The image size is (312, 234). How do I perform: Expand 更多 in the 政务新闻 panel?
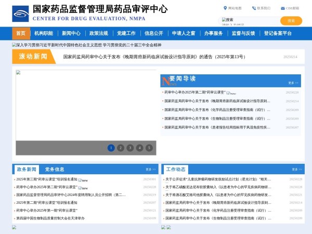151,170
